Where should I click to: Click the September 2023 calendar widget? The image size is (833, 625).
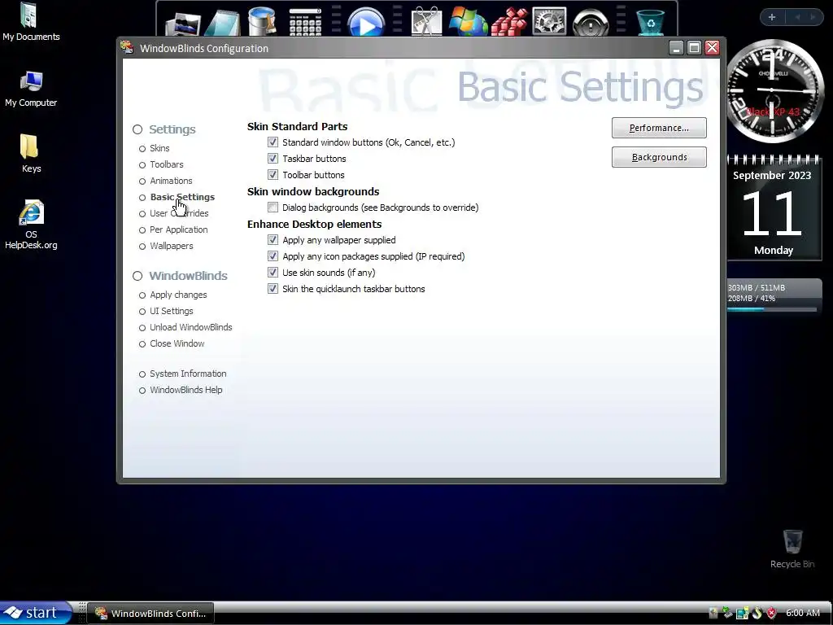[x=773, y=208]
